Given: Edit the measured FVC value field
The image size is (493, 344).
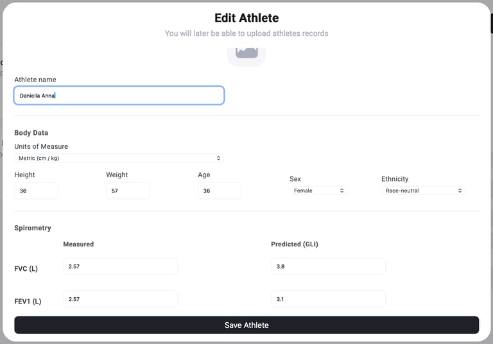Looking at the screenshot, I should coord(120,266).
